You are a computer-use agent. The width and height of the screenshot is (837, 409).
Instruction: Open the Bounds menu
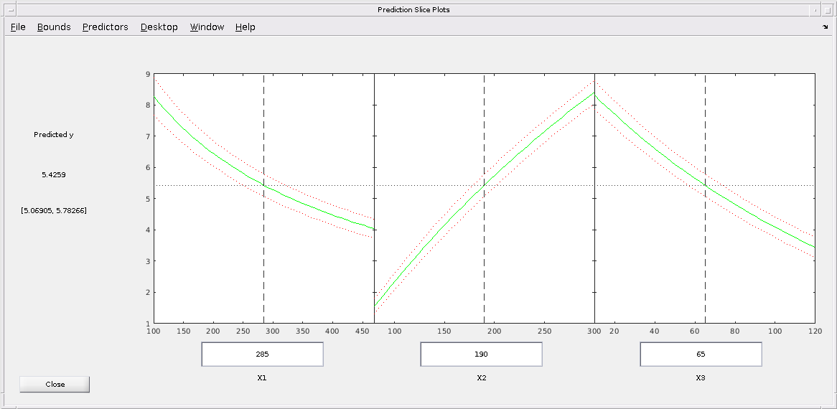54,27
